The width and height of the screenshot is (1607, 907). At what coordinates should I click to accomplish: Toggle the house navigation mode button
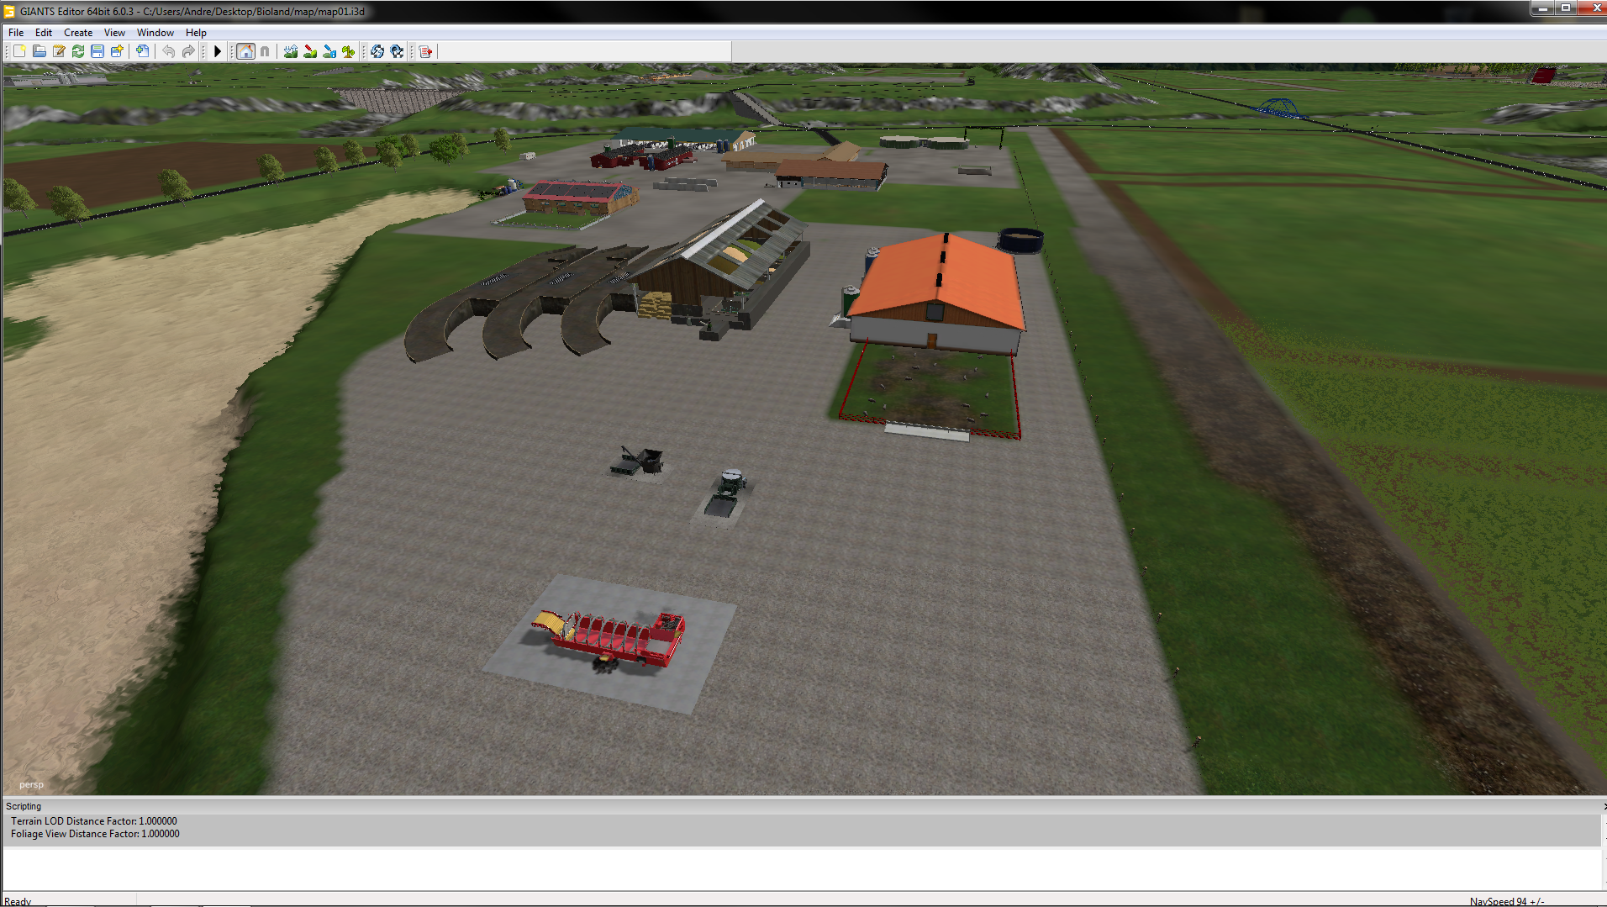pos(245,51)
